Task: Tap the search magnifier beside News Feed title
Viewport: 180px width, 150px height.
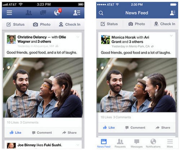Action: pos(101,13)
